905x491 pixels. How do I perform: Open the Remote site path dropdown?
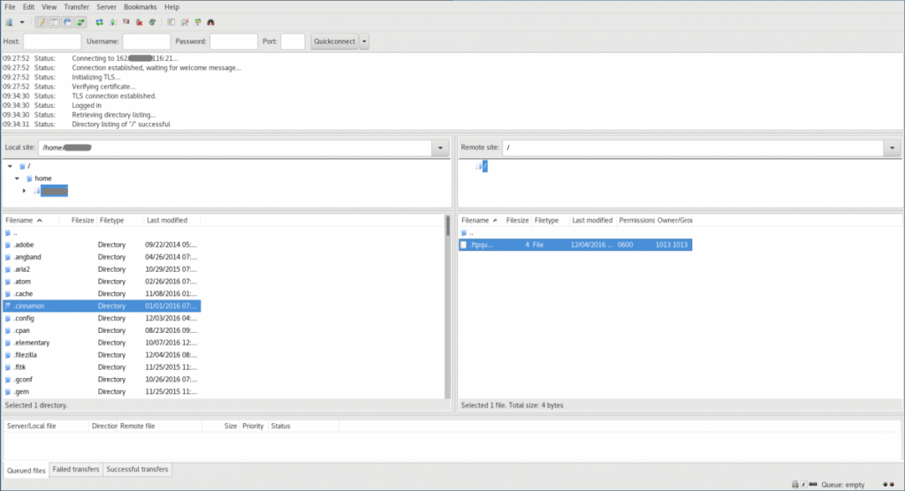893,147
